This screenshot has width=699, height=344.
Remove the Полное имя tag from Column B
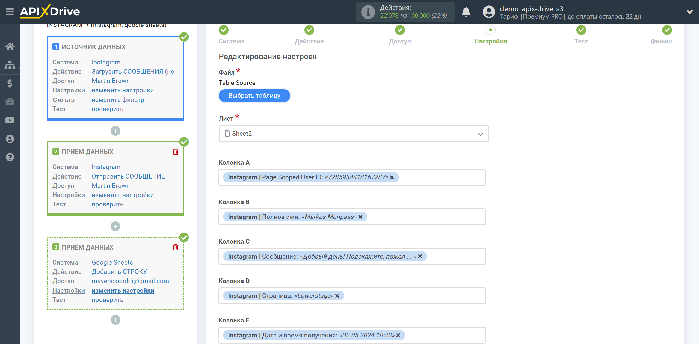(360, 217)
